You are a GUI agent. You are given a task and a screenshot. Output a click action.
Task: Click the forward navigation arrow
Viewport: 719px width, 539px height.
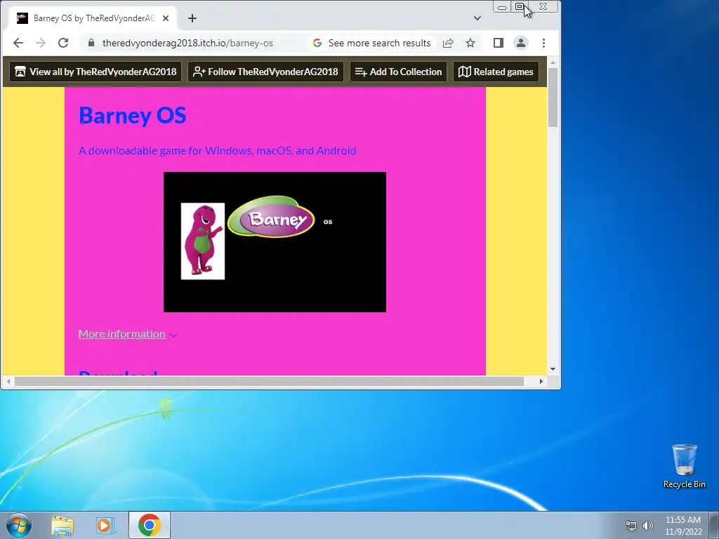pos(41,43)
